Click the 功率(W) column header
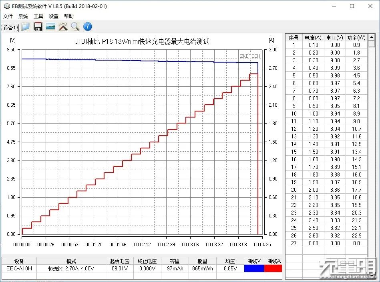The width and height of the screenshot is (380, 282). (356, 38)
